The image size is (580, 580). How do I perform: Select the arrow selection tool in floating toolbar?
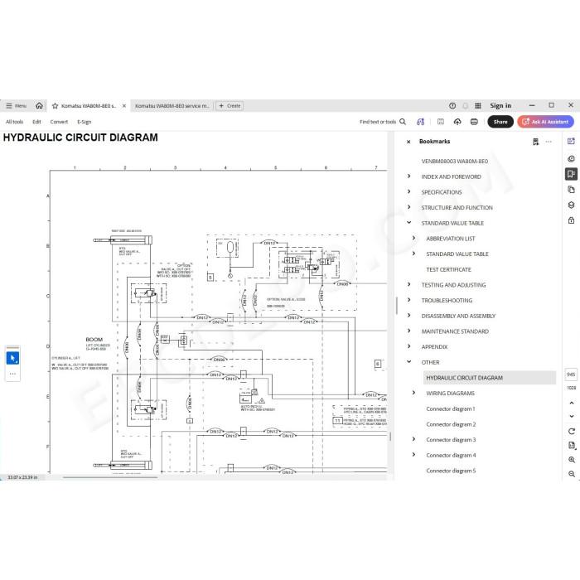(12, 358)
